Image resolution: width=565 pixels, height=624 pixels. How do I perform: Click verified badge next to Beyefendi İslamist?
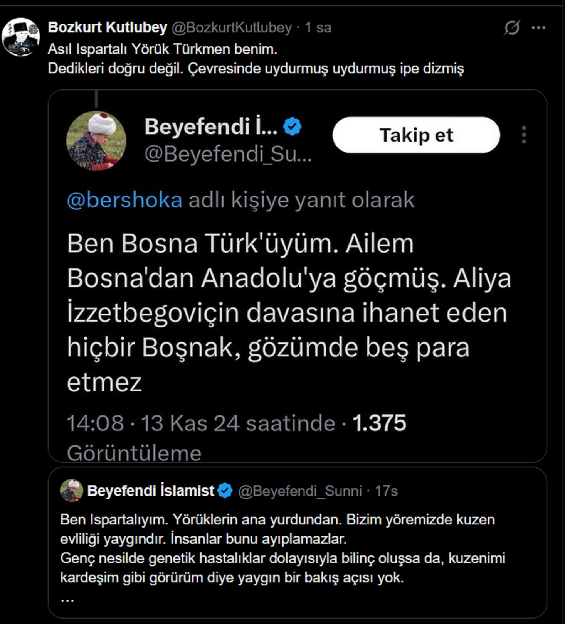[x=225, y=491]
